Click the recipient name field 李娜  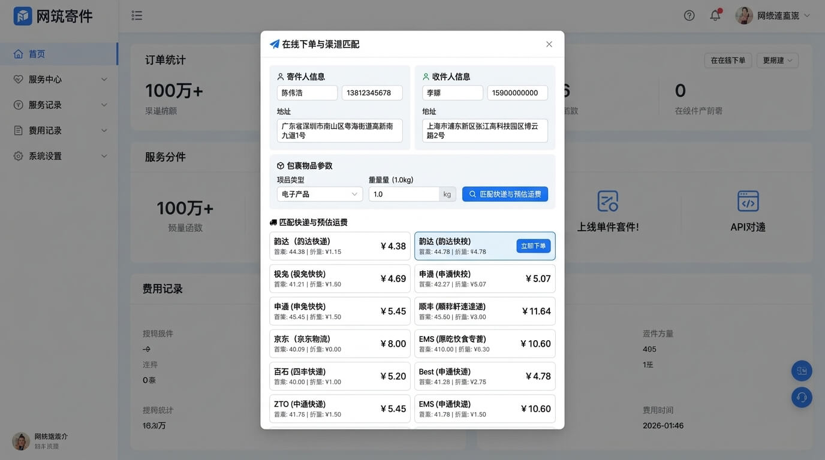point(453,93)
